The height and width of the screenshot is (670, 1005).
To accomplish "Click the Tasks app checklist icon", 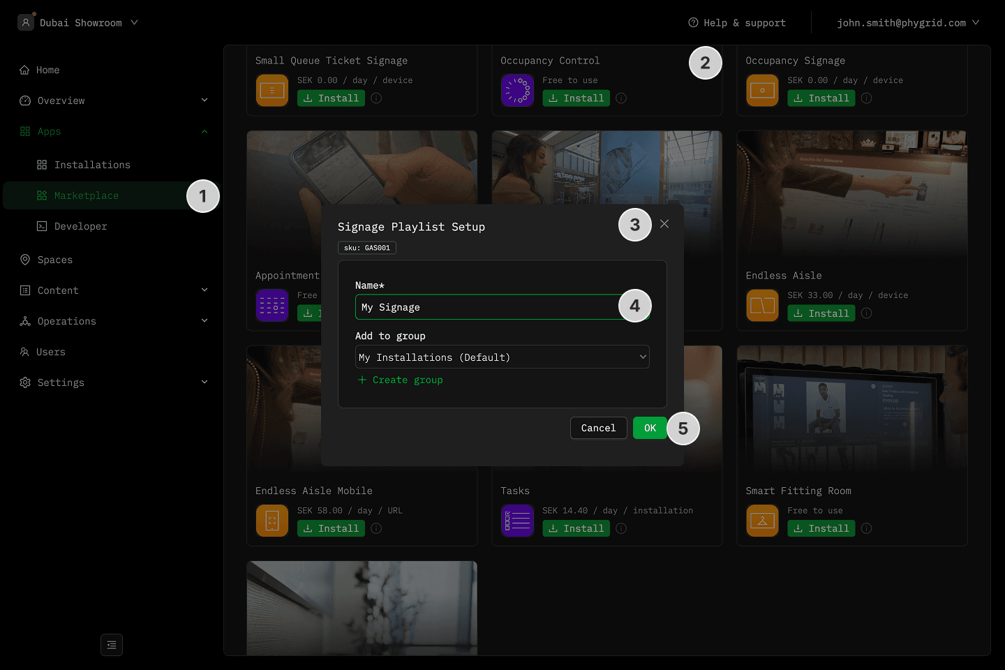I will (x=517, y=521).
